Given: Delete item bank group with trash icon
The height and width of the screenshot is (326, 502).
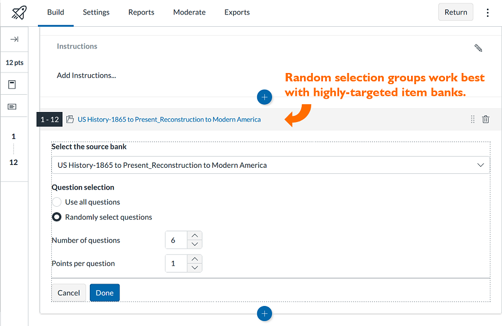Looking at the screenshot, I should coord(486,119).
